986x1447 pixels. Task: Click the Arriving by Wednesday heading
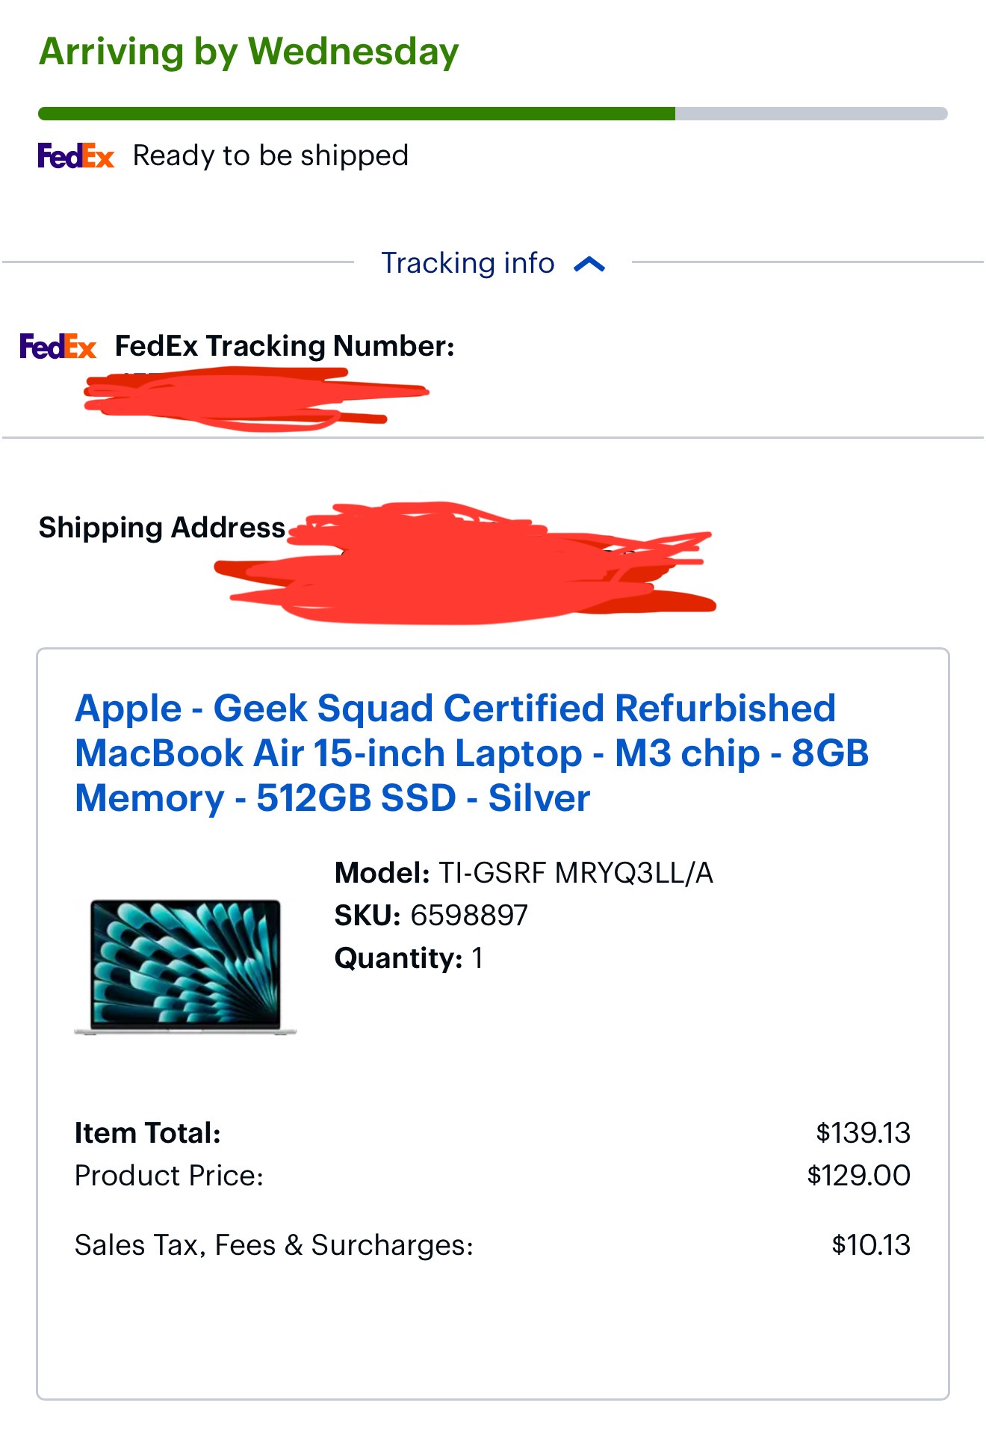pos(249,52)
